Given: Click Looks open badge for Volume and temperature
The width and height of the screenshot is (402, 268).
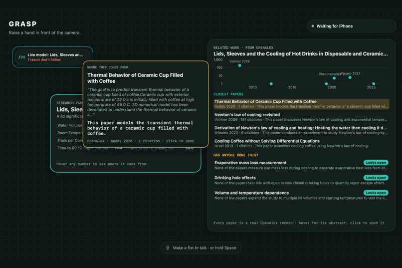Looking at the screenshot, I should [376, 193].
